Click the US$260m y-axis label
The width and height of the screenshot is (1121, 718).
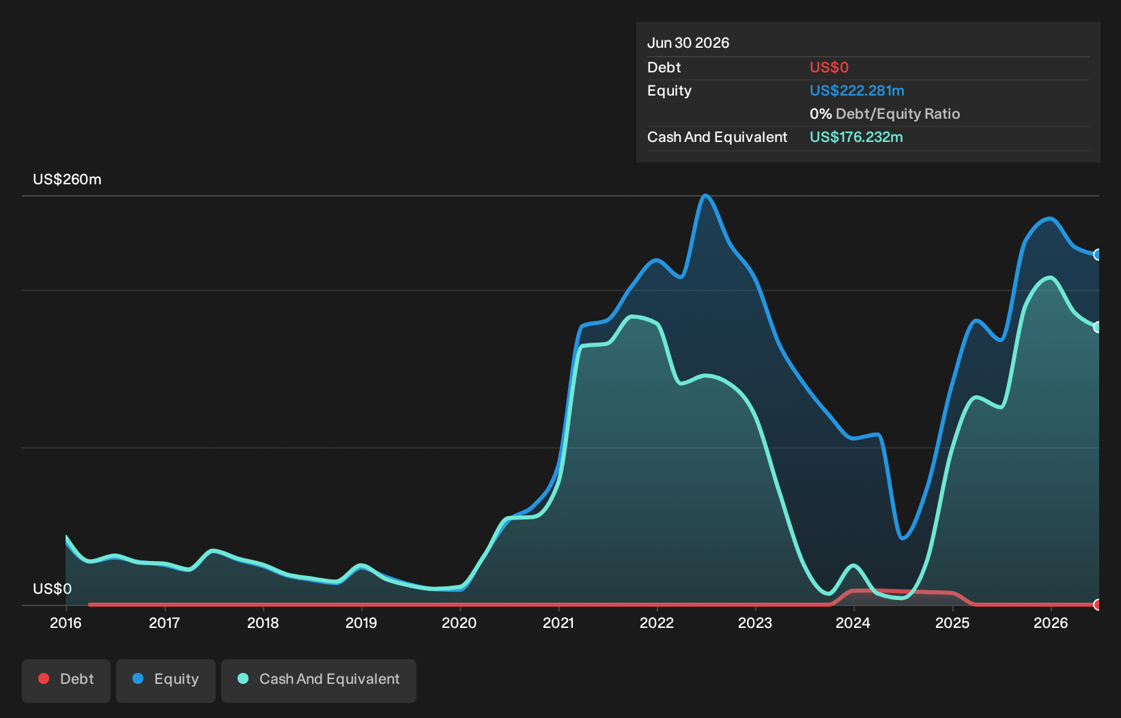point(68,179)
